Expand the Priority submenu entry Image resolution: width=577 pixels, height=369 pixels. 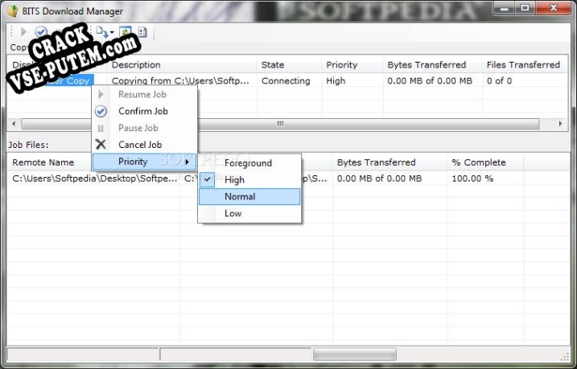coord(145,162)
